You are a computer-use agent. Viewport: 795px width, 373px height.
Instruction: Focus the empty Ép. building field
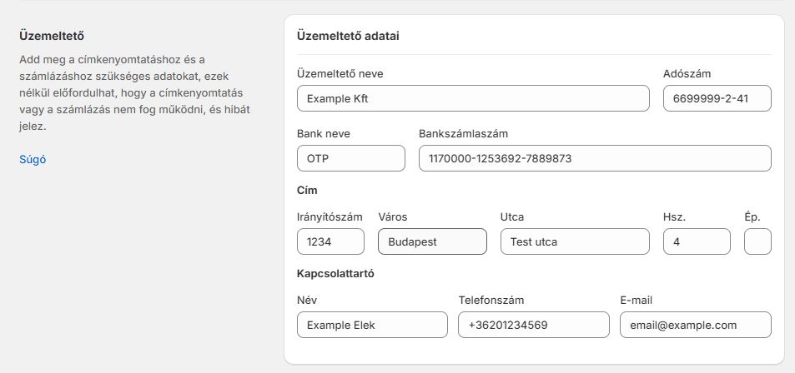(x=757, y=242)
